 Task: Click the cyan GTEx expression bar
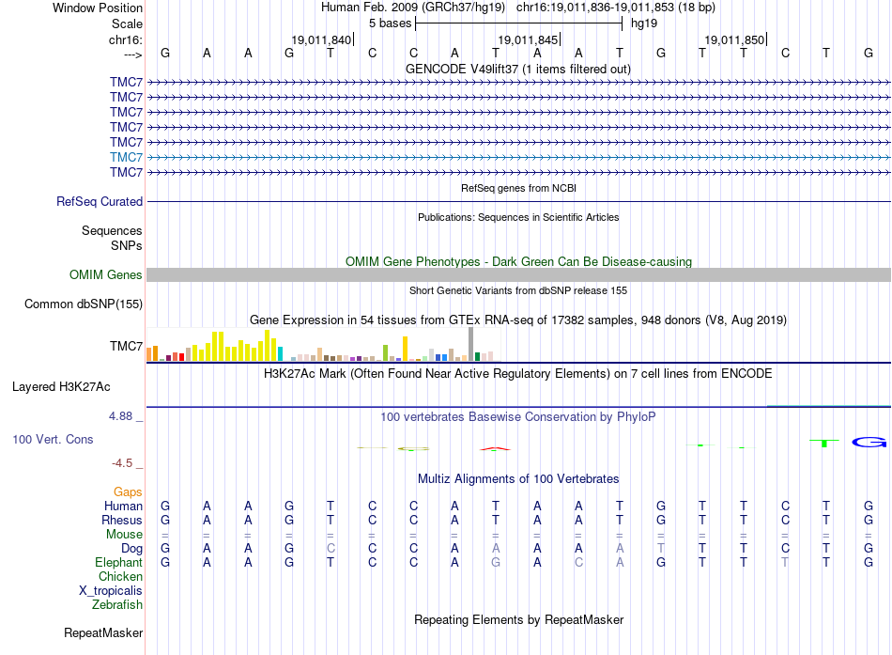coord(281,353)
